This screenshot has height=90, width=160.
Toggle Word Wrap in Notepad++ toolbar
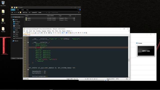tap(62, 33)
